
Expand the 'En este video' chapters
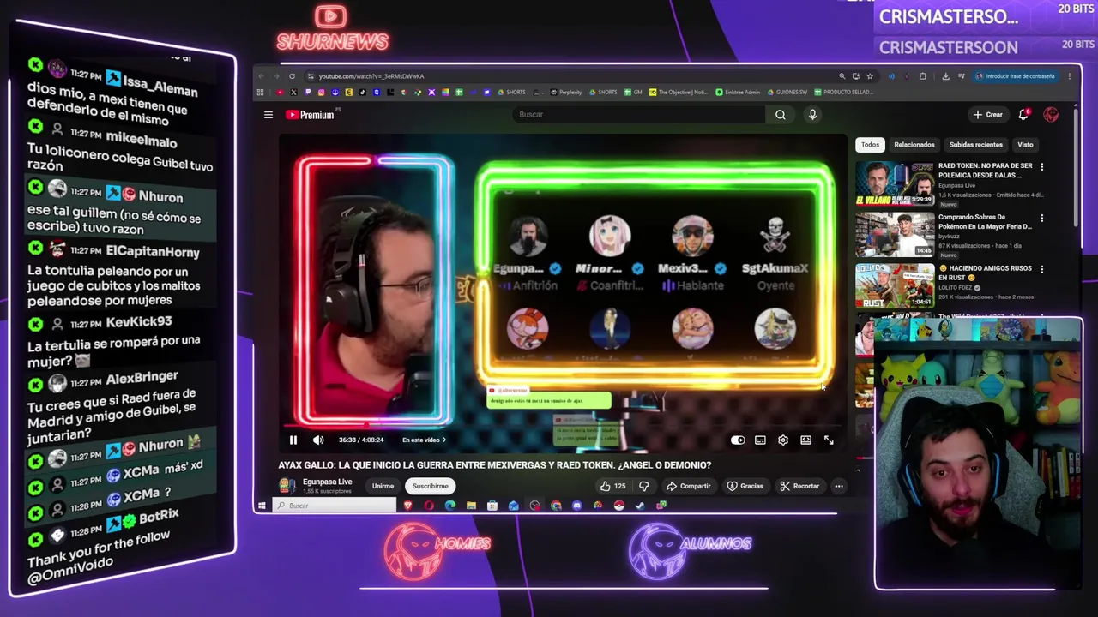424,440
